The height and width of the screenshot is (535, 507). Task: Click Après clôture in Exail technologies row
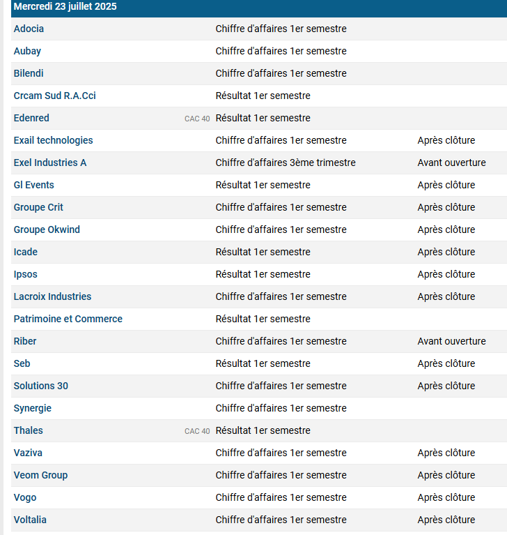[x=446, y=140]
